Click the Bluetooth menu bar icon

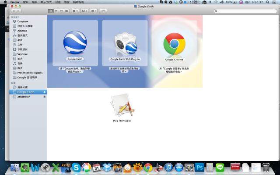tap(210, 2)
